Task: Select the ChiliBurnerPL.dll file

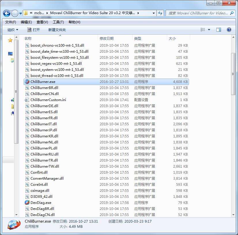Action: [44, 148]
